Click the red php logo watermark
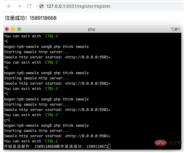Screen dimensions: 185x153 [x=161, y=143]
